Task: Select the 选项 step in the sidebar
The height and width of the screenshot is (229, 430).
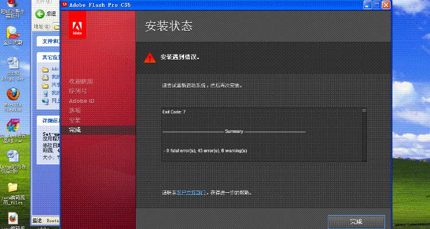Action: click(x=75, y=110)
